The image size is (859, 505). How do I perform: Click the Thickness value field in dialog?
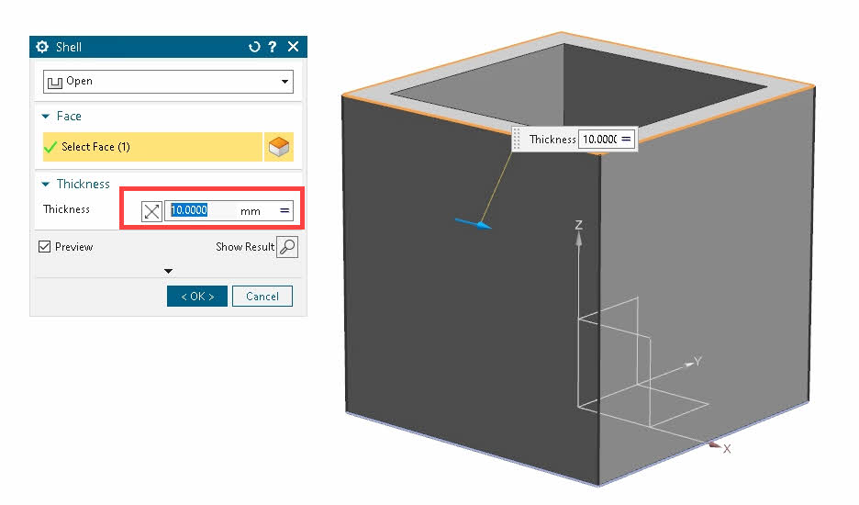(200, 211)
